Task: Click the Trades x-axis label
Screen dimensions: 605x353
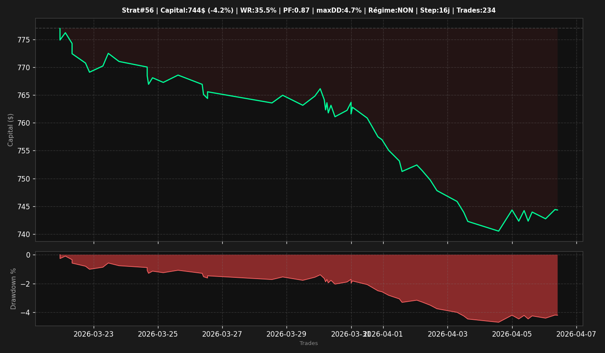Action: (309, 343)
